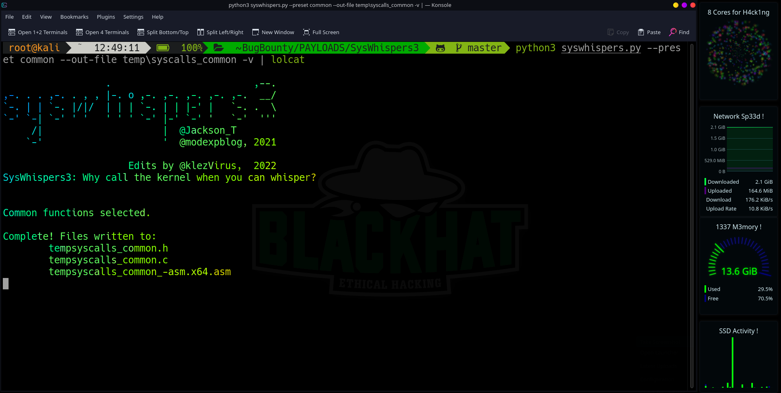
Task: Click the Paste clipboard icon
Action: click(641, 32)
